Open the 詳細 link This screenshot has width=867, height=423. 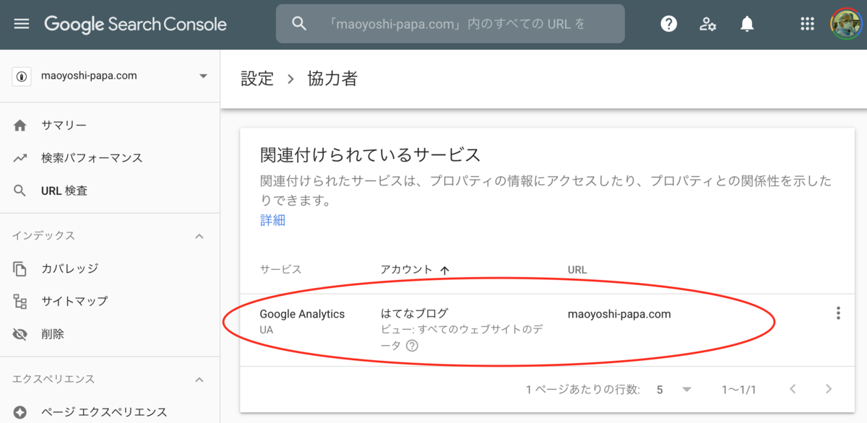pyautogui.click(x=273, y=221)
